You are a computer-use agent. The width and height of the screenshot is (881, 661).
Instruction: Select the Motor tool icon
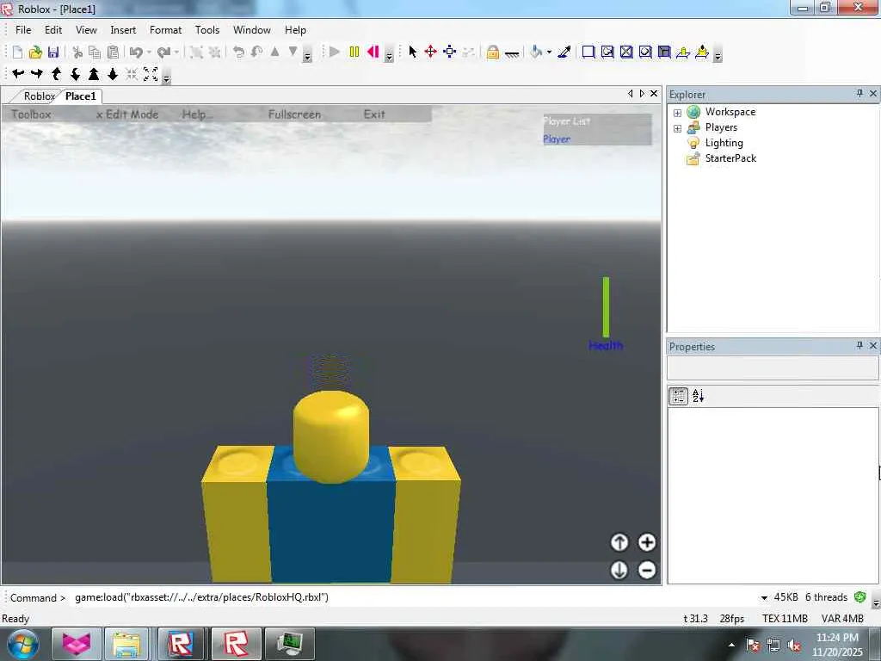(702, 53)
